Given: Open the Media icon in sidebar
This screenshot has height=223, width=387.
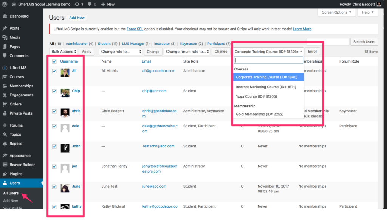Looking at the screenshot, I should 5,37.
